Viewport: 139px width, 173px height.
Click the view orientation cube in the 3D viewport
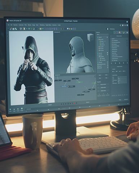[x=90, y=37]
